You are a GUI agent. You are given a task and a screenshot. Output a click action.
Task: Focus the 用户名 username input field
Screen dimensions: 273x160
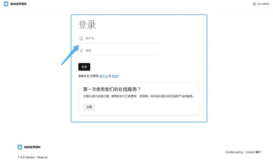coord(119,38)
